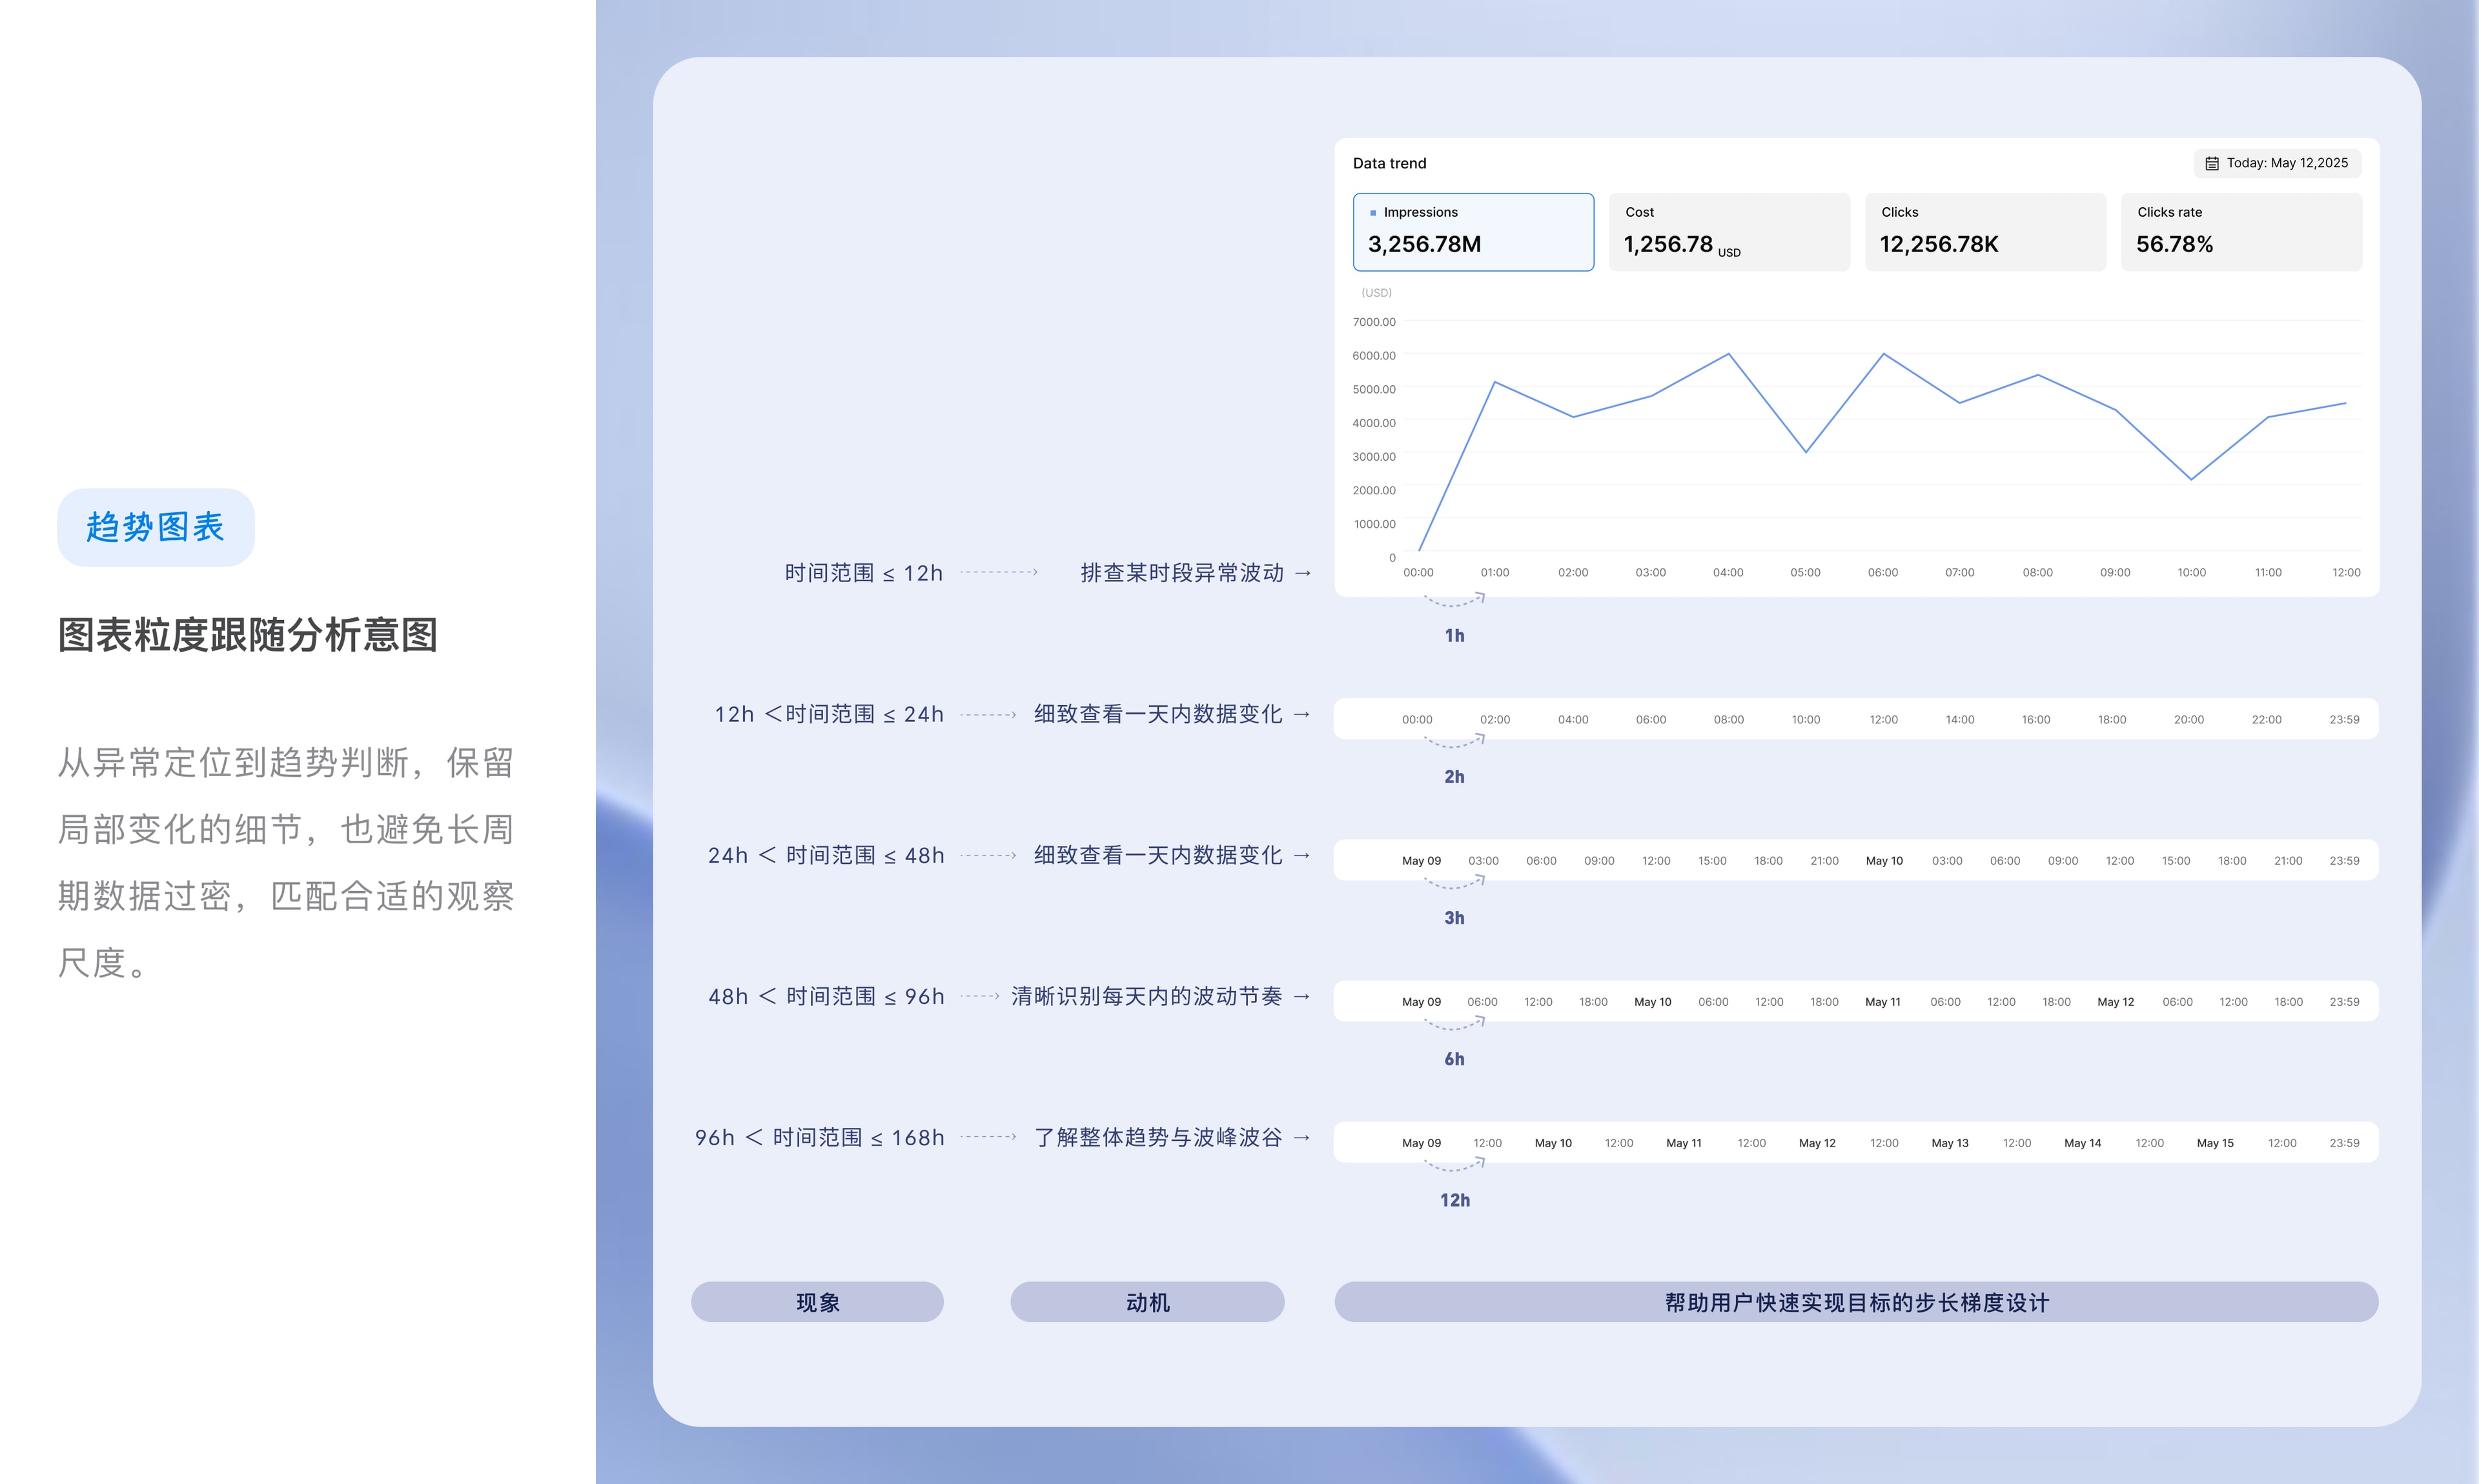The width and height of the screenshot is (2479, 1484).
Task: Click May 13 in the 12h axis
Action: click(1949, 1143)
